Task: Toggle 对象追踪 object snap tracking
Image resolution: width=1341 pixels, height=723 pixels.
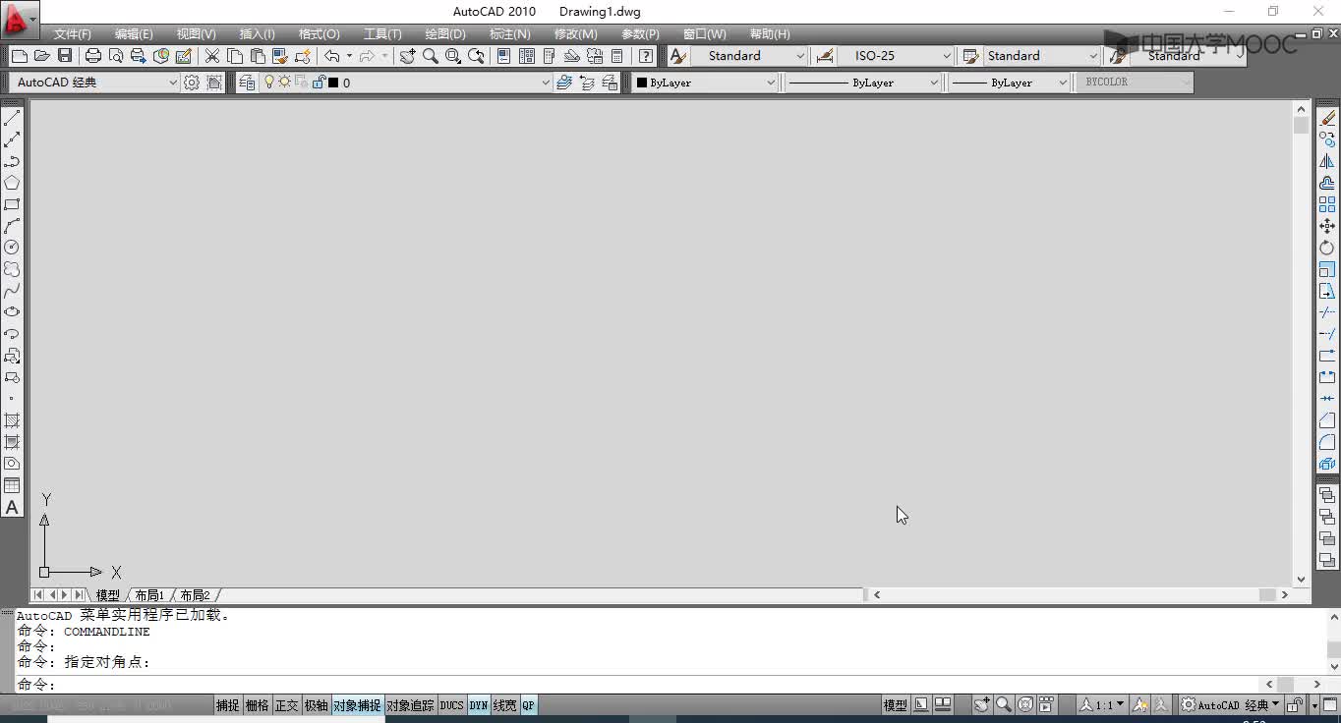Action: click(x=410, y=705)
